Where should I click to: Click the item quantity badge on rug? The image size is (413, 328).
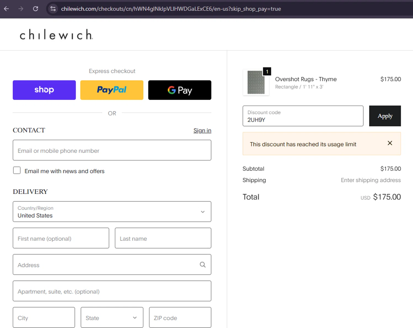coord(267,72)
